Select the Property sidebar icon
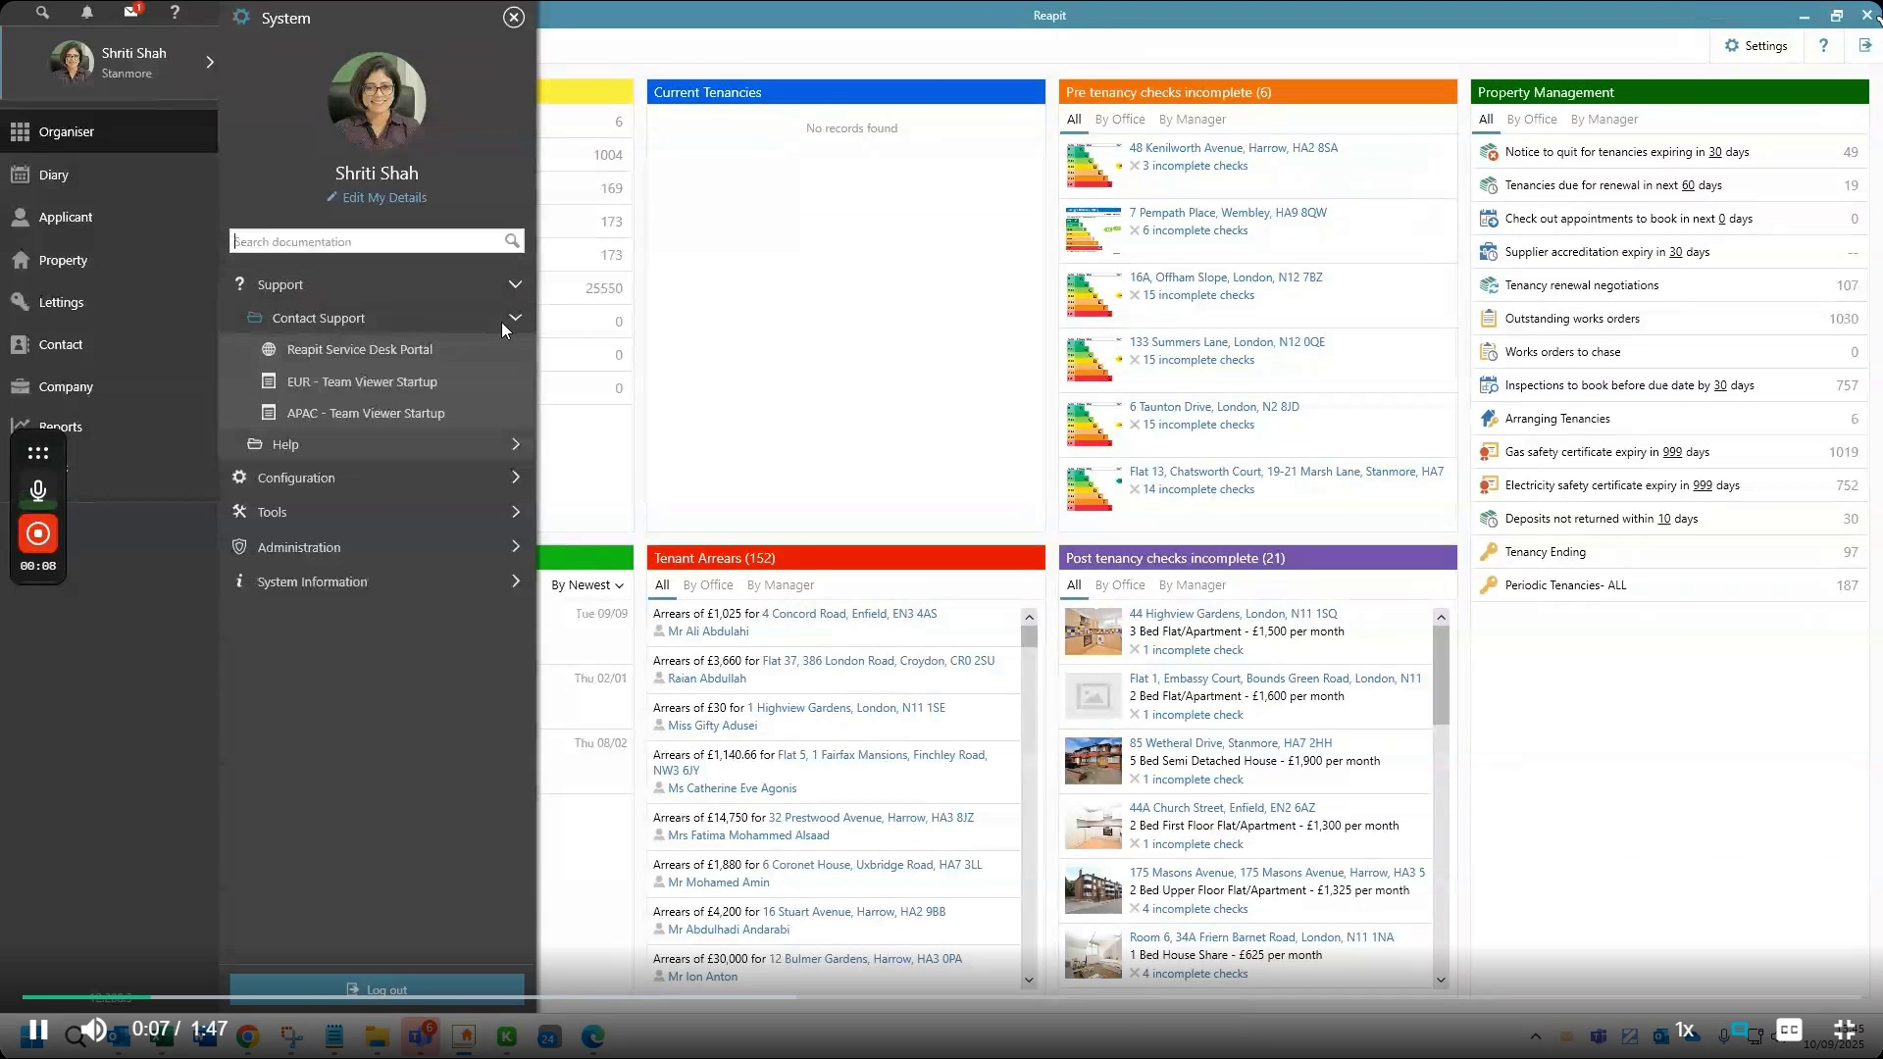 pos(62,260)
